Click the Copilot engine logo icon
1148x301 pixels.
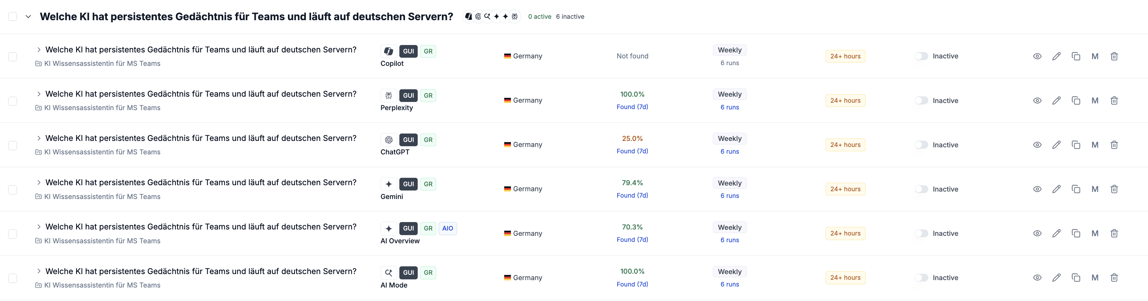click(389, 51)
